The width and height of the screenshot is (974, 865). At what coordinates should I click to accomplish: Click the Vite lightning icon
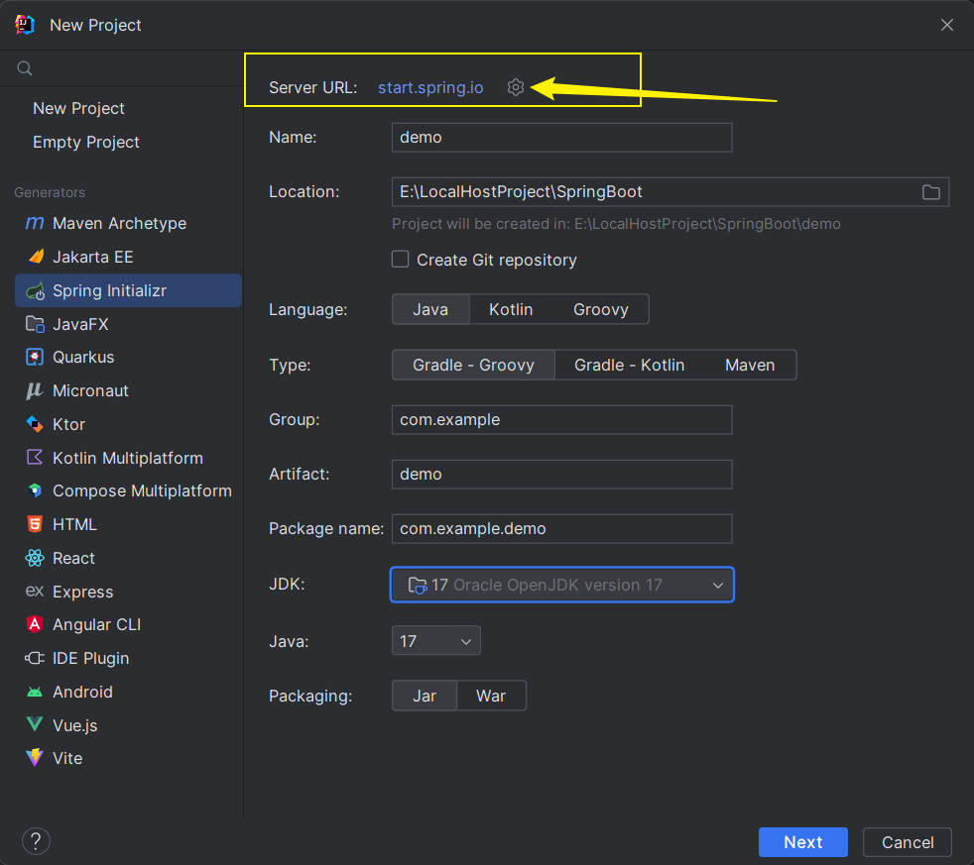click(35, 757)
